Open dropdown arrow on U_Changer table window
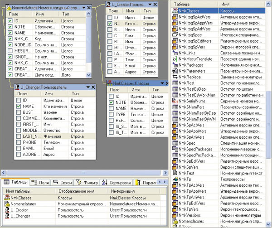272x228 pixels. [x=87, y=87]
